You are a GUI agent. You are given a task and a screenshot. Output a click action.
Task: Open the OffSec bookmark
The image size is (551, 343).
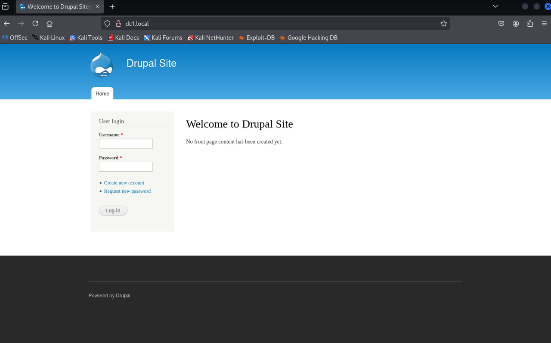click(15, 38)
